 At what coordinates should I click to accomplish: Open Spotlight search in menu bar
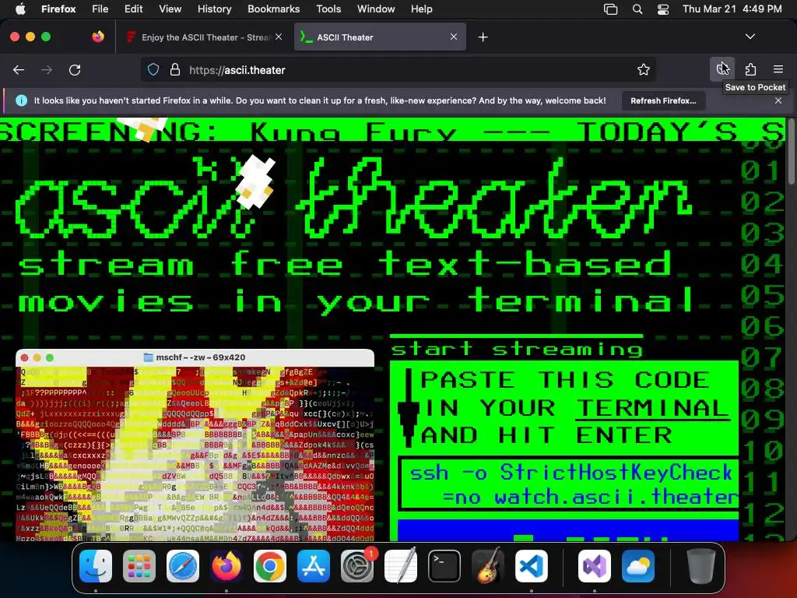637,9
